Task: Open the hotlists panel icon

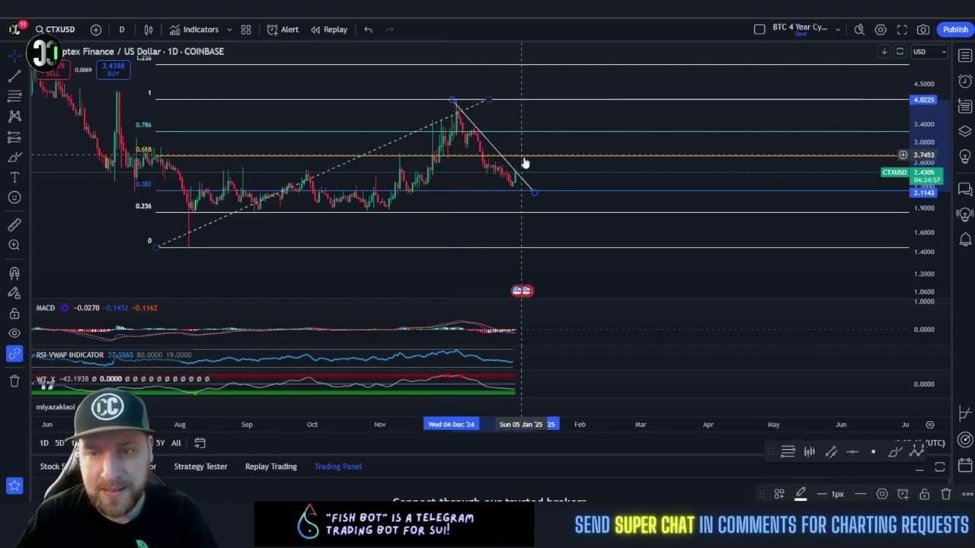Action: click(x=965, y=107)
